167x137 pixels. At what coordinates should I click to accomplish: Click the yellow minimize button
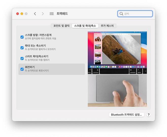coord(22,14)
